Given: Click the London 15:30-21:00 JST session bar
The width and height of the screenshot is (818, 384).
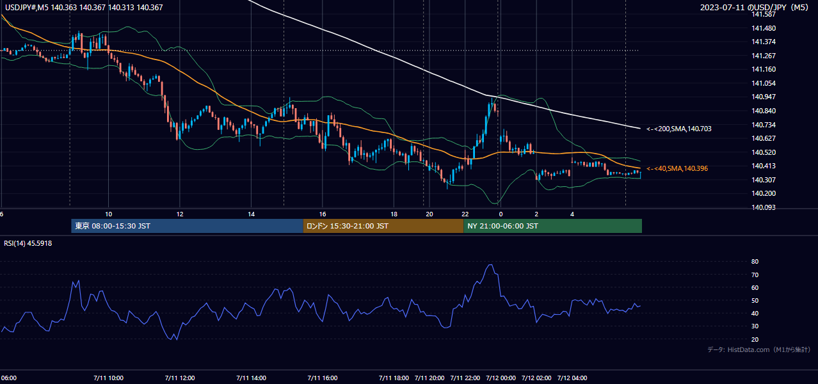Looking at the screenshot, I should click(383, 226).
